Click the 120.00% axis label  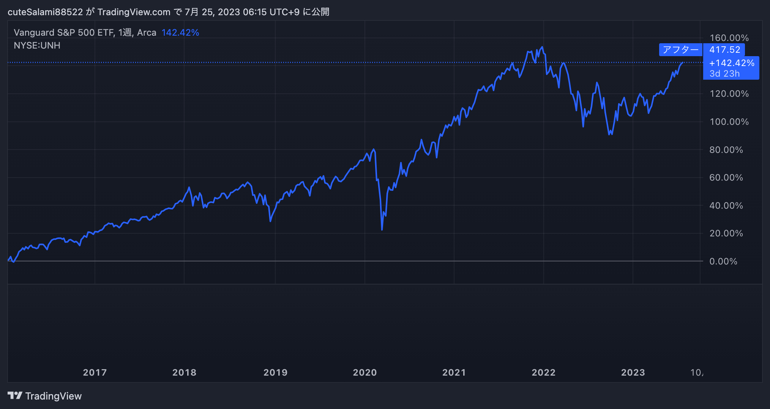(x=729, y=94)
